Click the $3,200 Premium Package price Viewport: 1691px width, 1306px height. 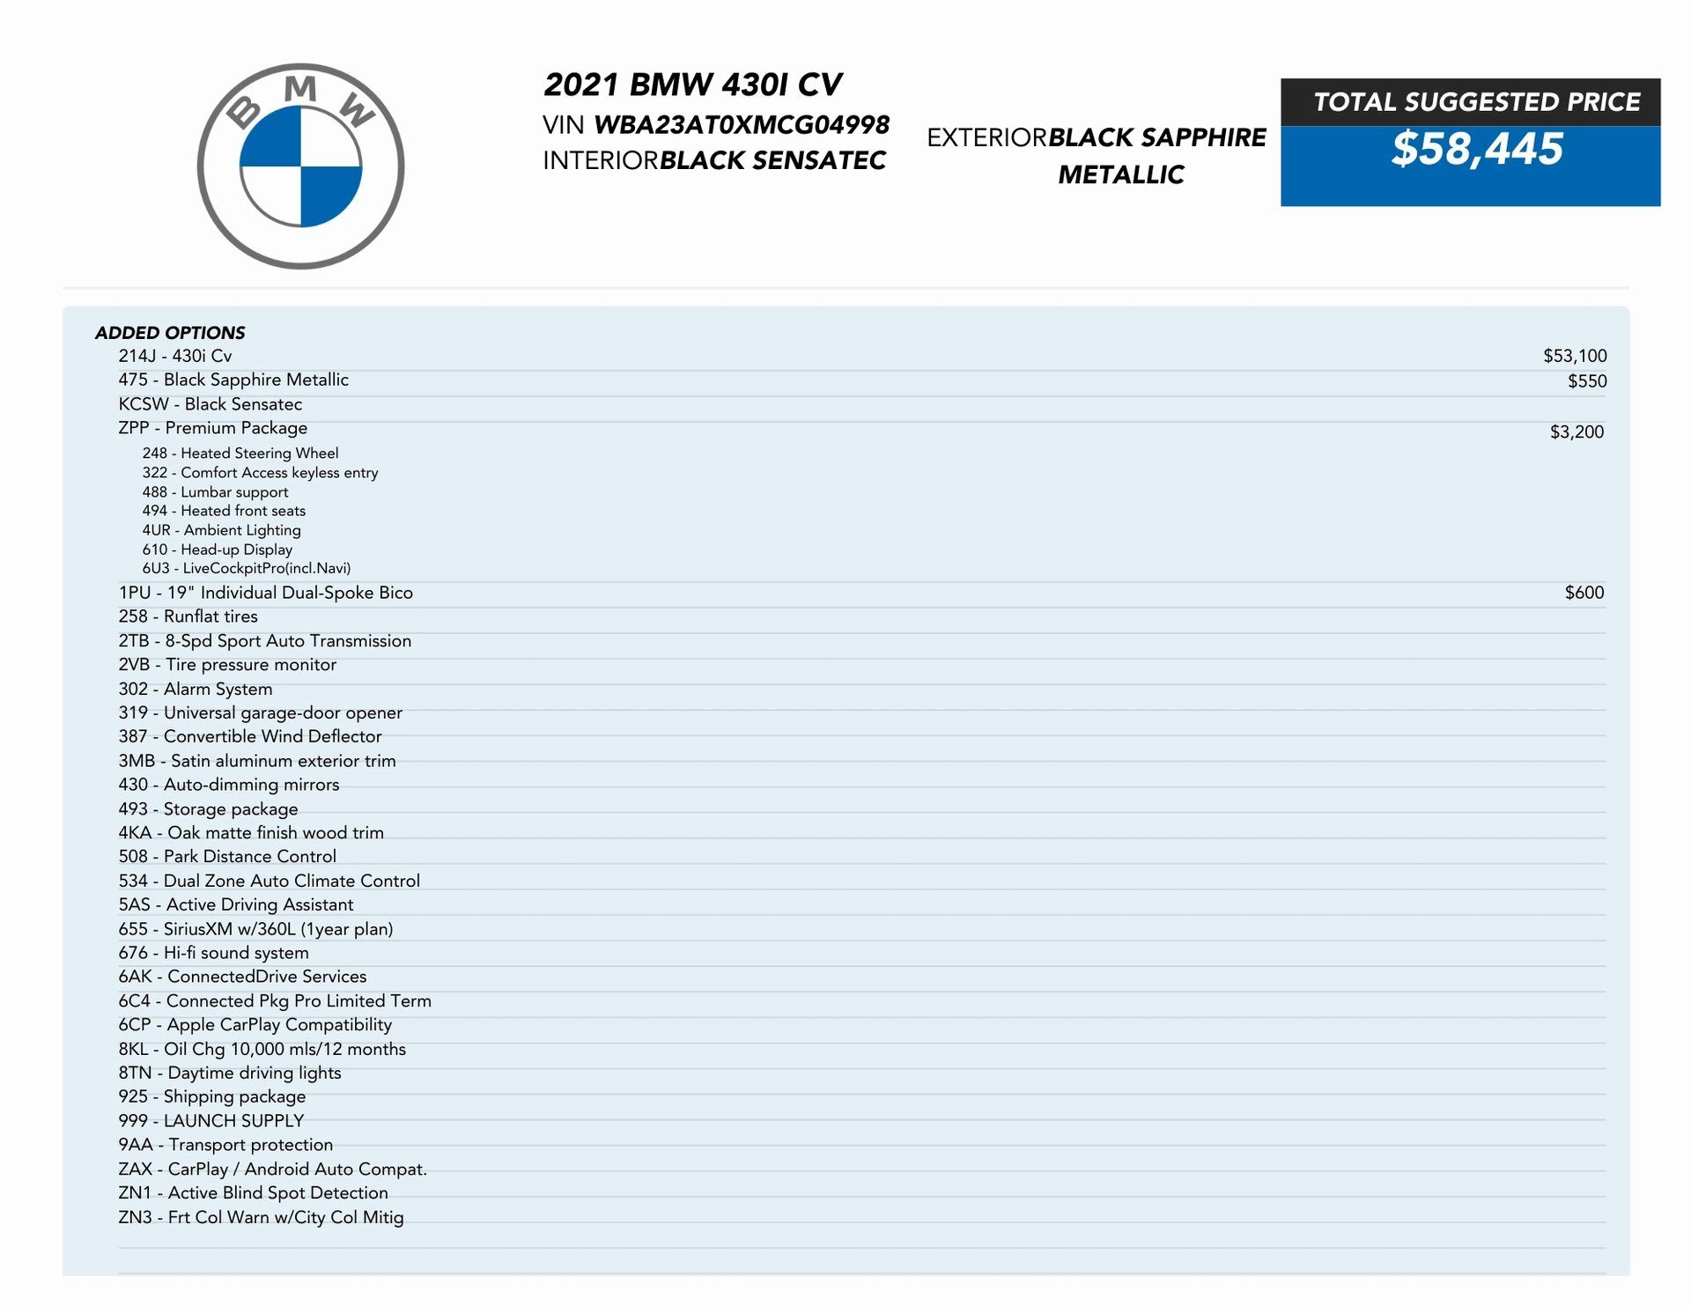[x=1577, y=432]
